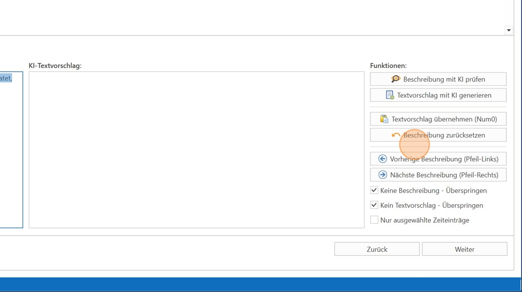Click the magnifier icon for KI prüfen
This screenshot has width=522, height=292.
tap(395, 79)
